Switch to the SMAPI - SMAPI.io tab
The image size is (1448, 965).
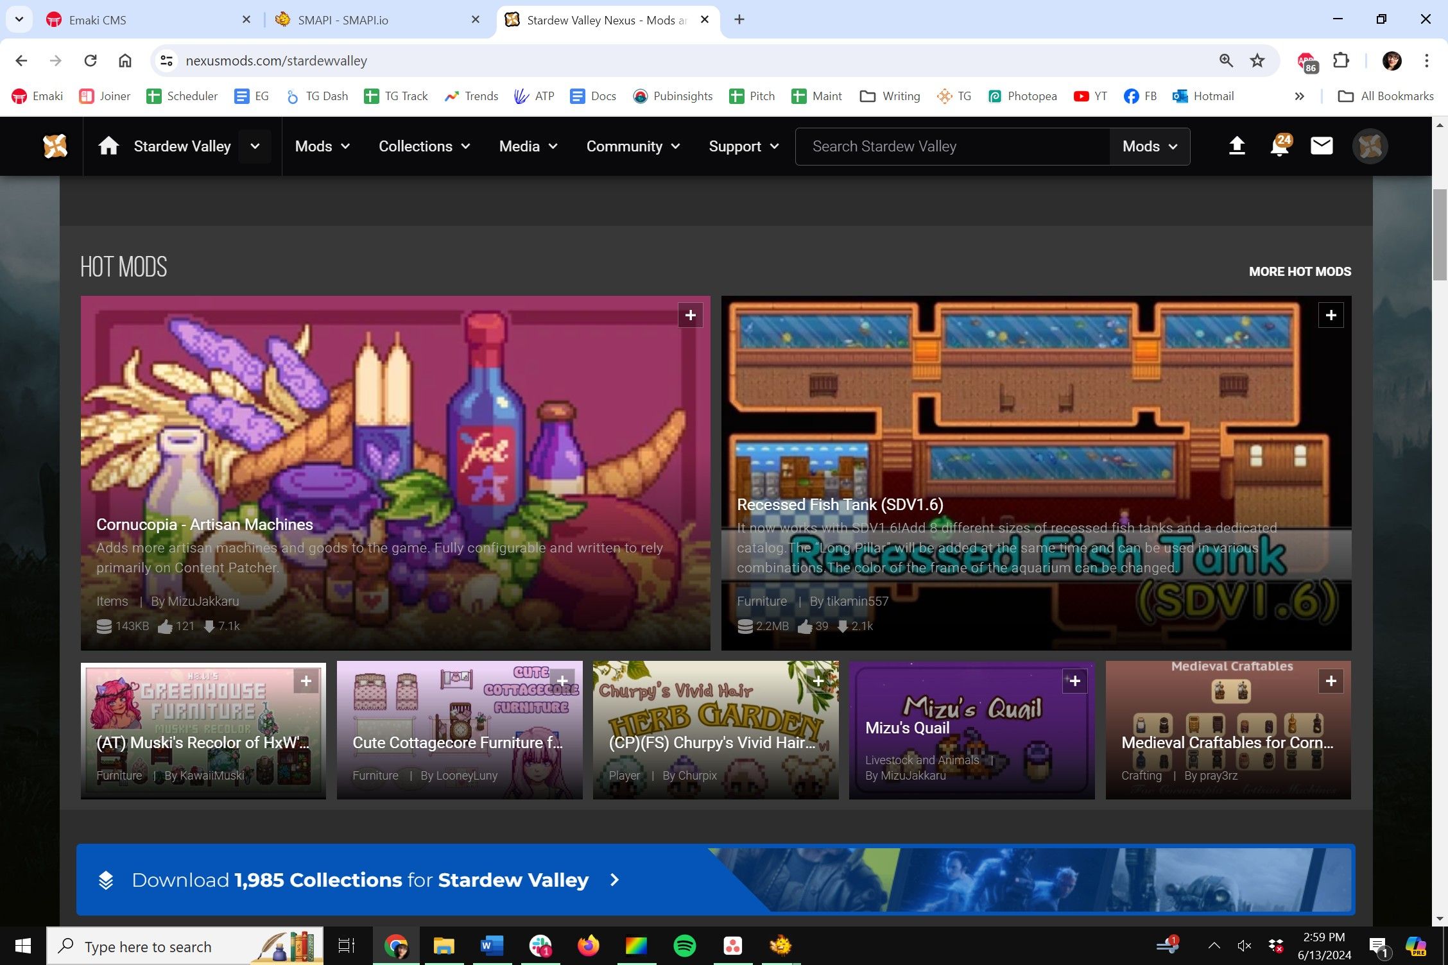379,20
